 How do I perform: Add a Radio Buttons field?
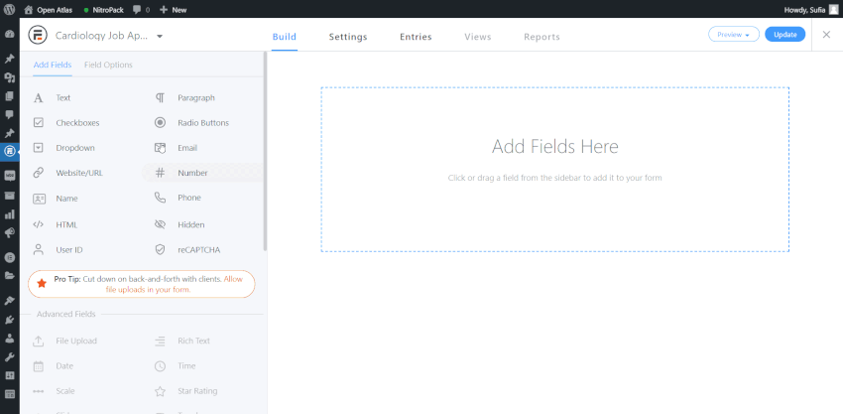point(202,123)
